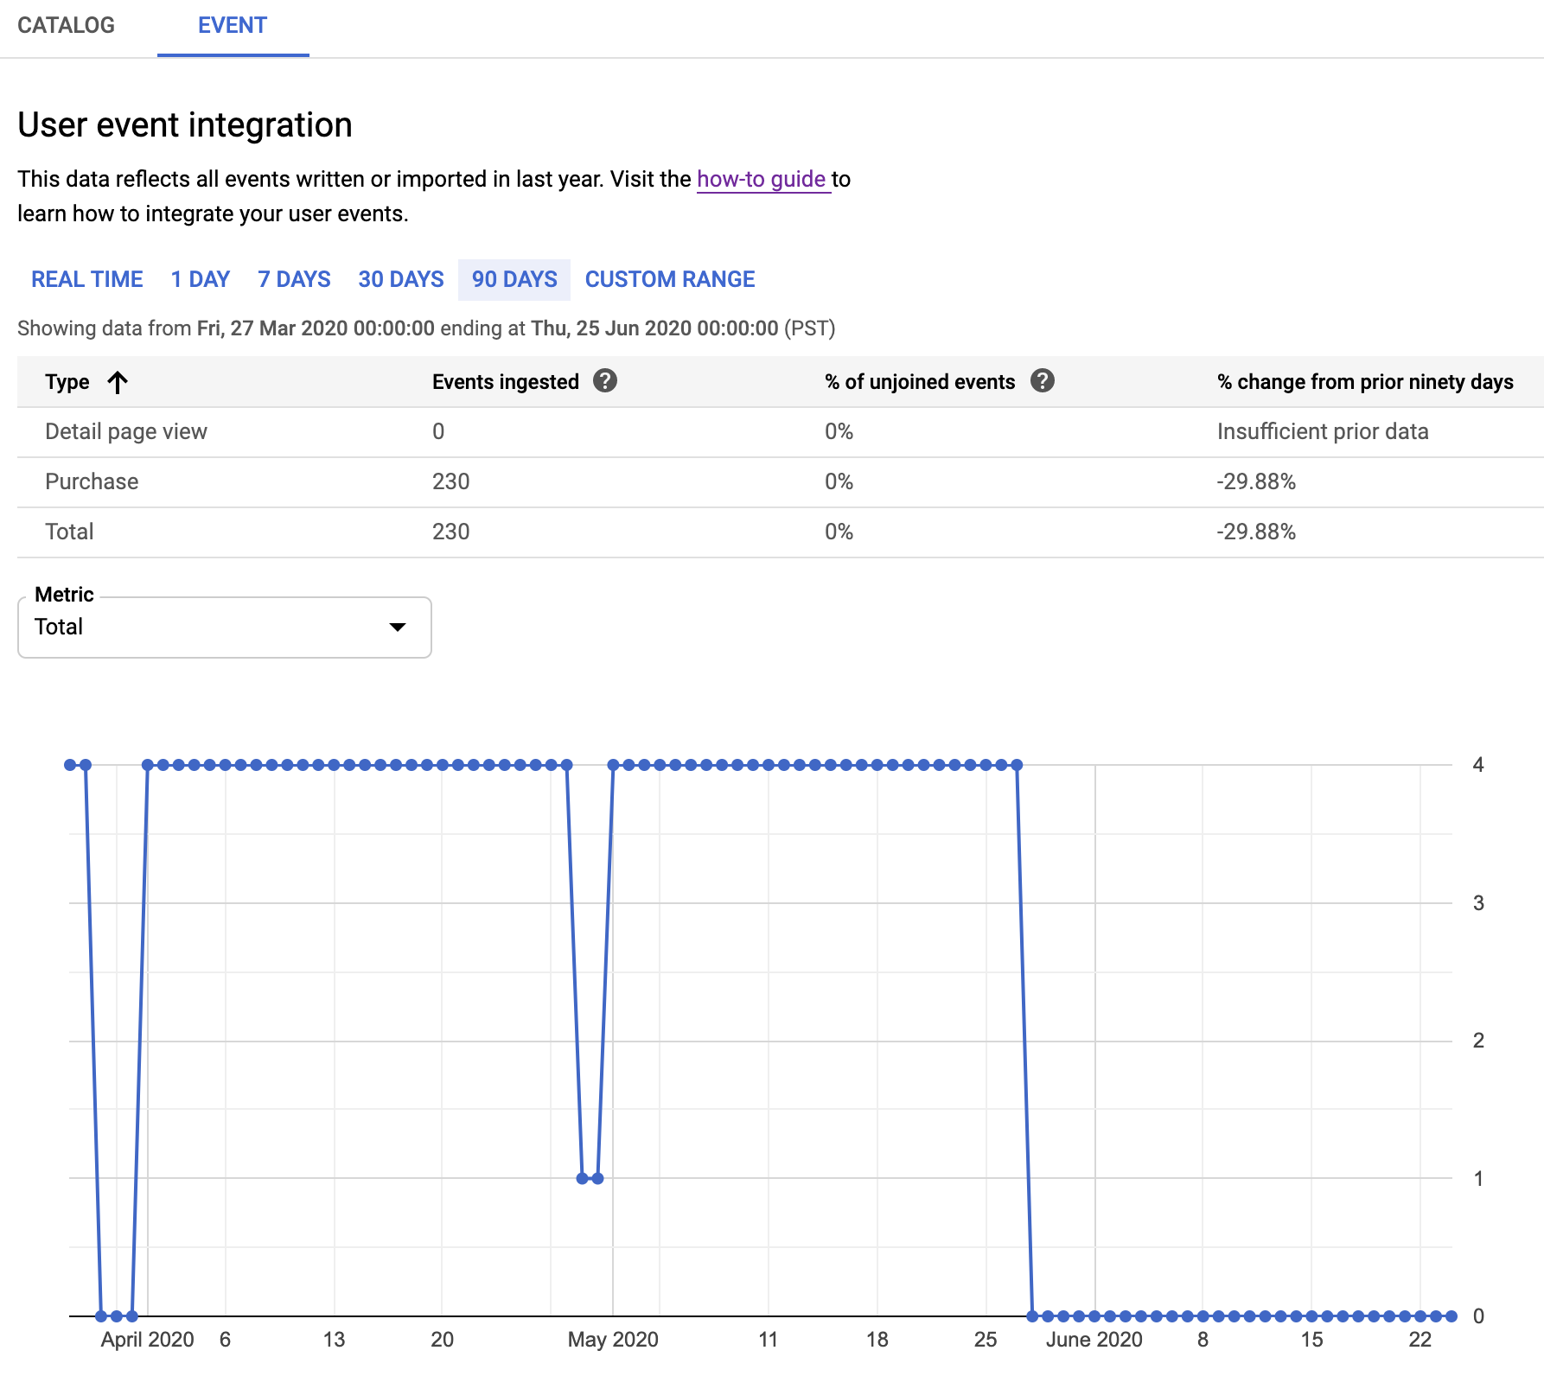The width and height of the screenshot is (1544, 1376).
Task: Select the 30 DAYS range
Action: point(400,279)
